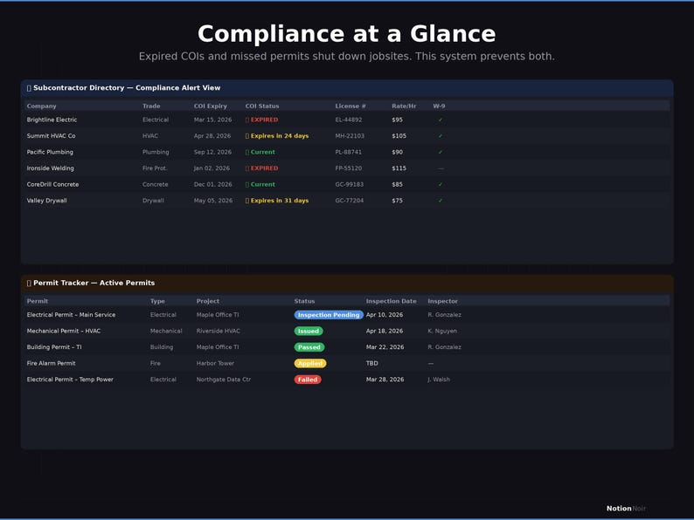
Task: Click the $95 hourly rate
Action: click(x=397, y=120)
